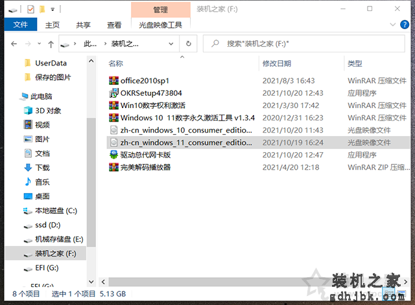Click the Properties checkmark icon in quick access toolbar

[30, 10]
